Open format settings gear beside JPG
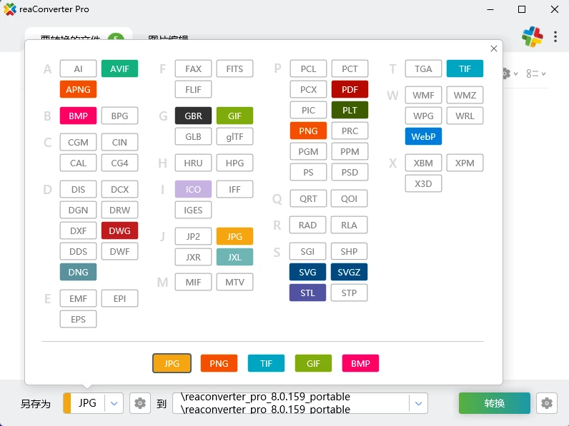569x426 pixels. [x=140, y=403]
